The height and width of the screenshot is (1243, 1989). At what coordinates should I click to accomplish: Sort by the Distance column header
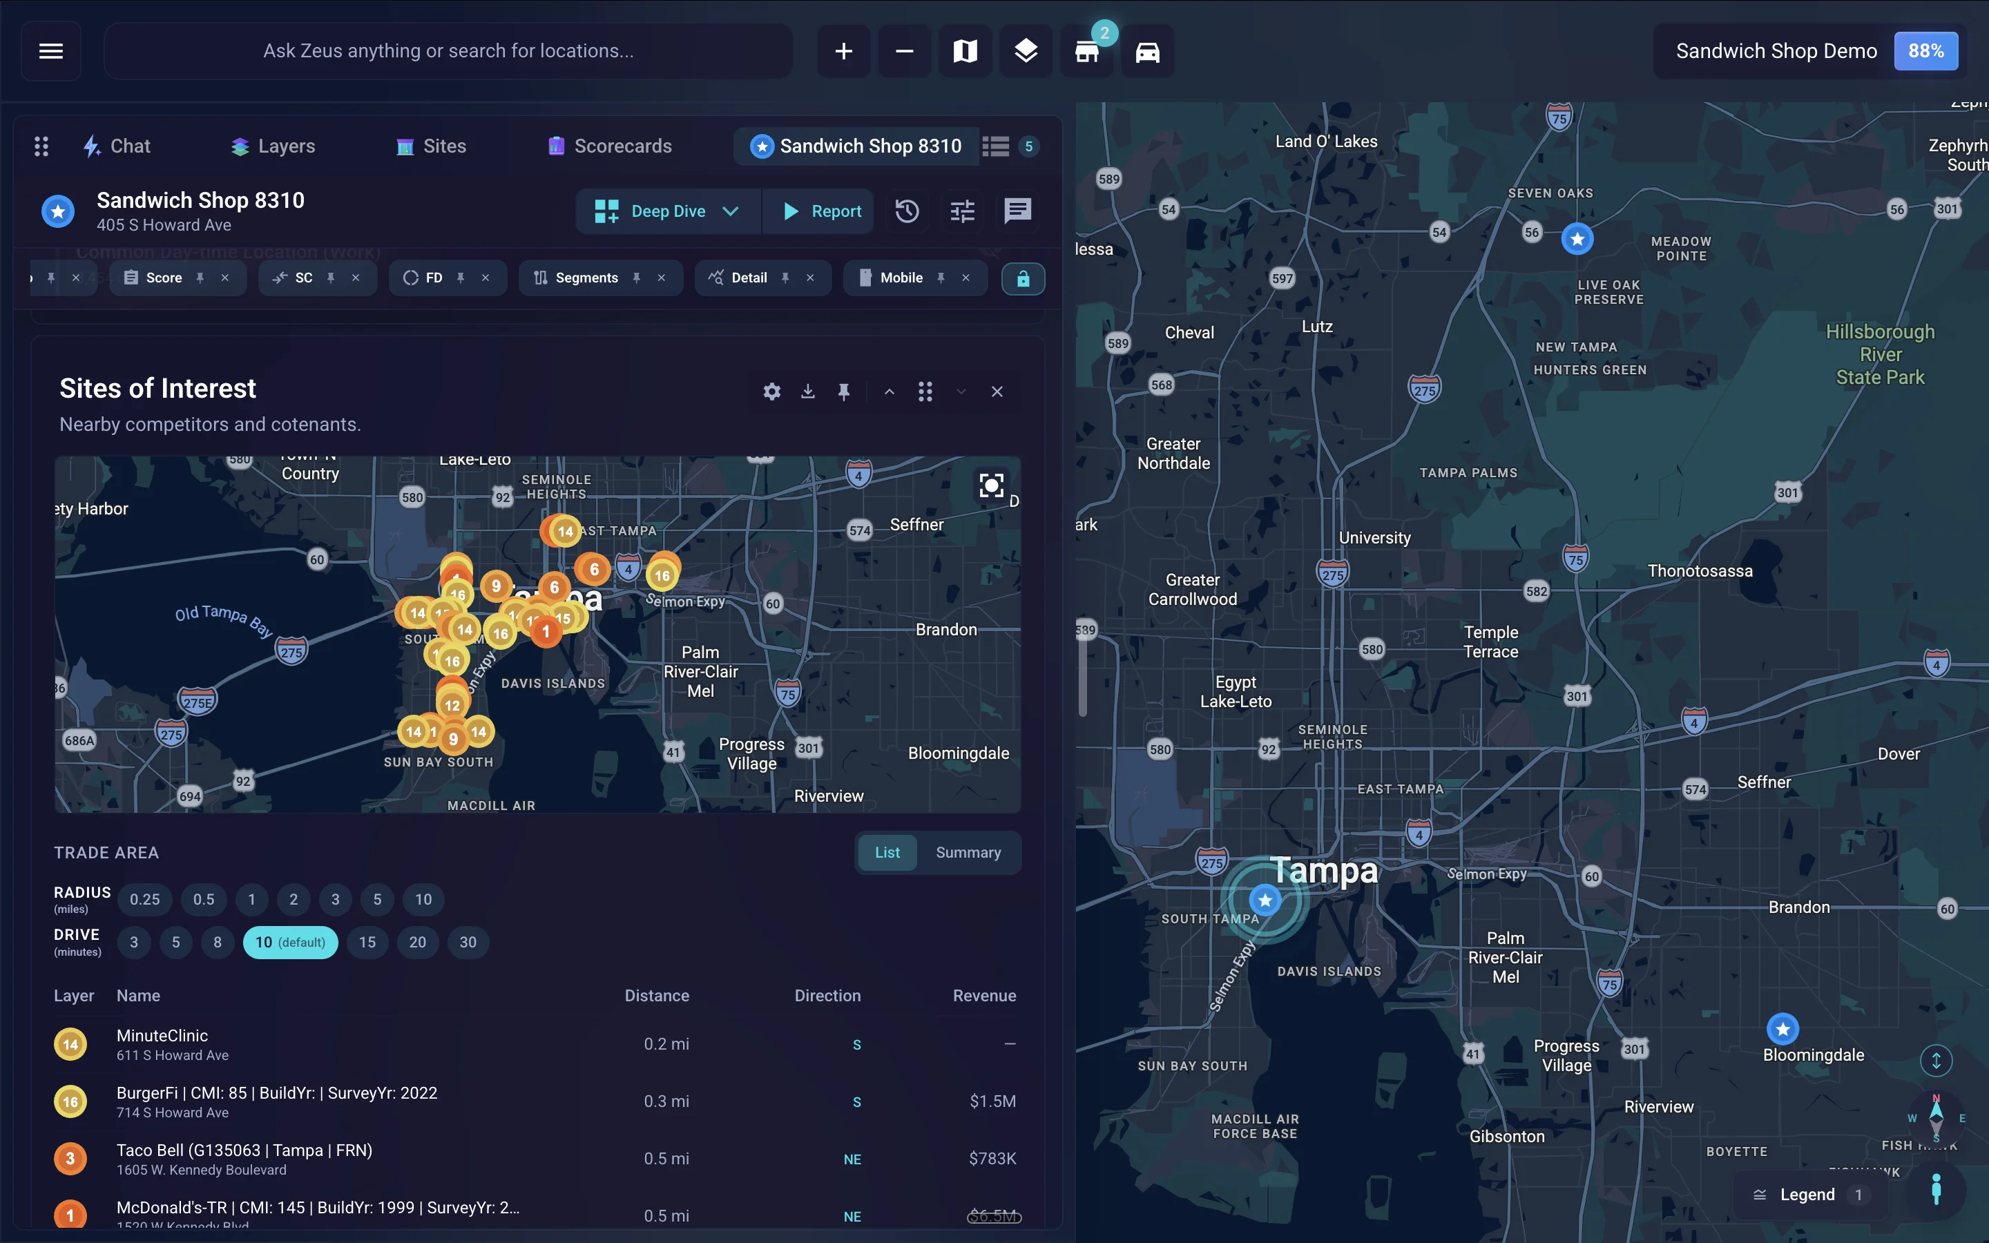(x=657, y=996)
